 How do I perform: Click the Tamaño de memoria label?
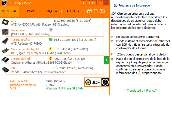[24, 85]
